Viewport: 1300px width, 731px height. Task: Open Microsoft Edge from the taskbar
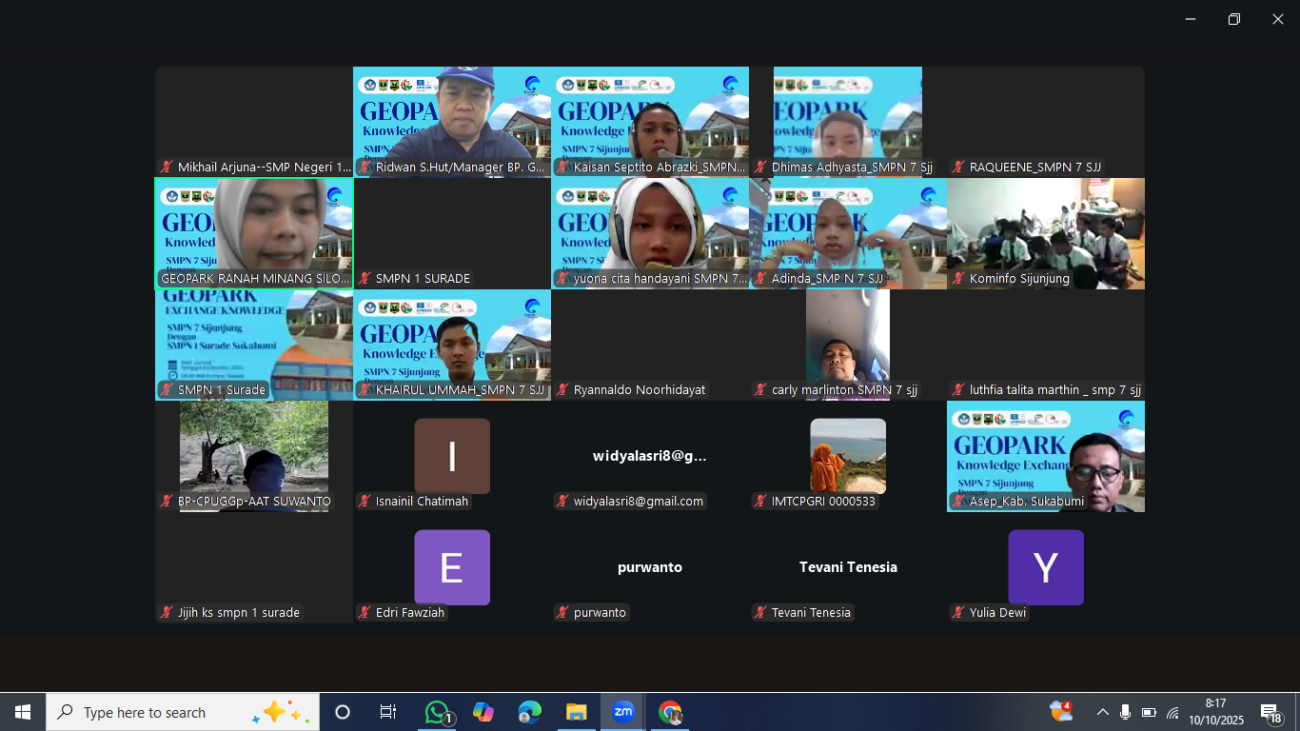tap(530, 712)
